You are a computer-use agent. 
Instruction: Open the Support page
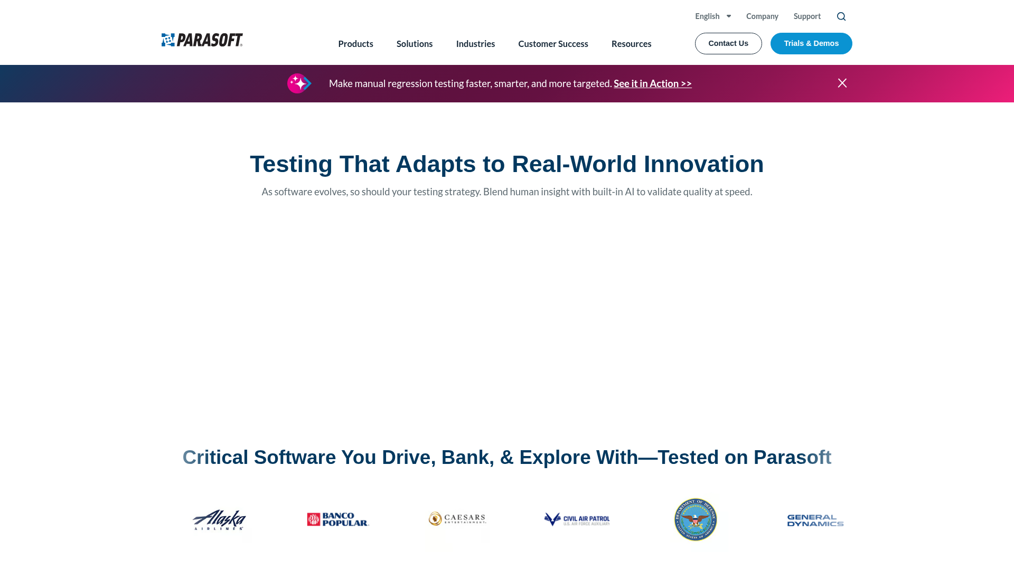807,16
